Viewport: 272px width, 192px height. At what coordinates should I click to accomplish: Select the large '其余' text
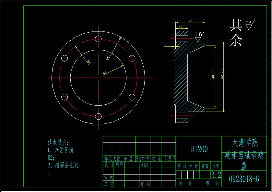(236, 33)
